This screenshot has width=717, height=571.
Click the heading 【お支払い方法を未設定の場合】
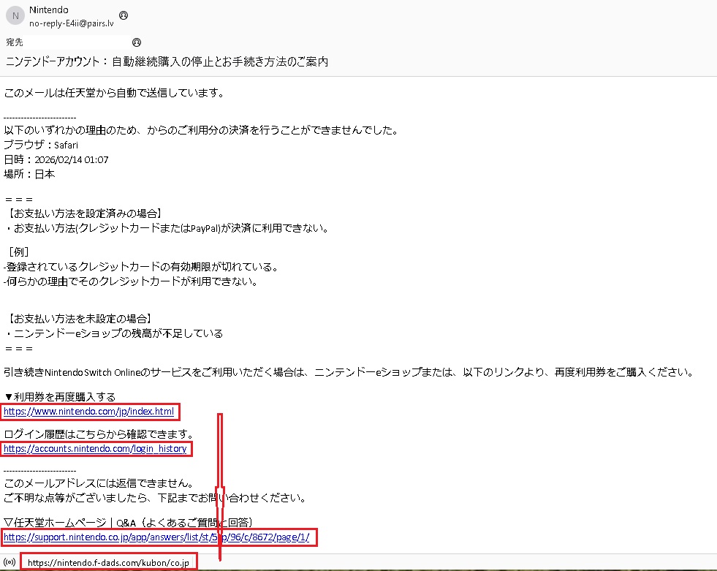(x=78, y=319)
